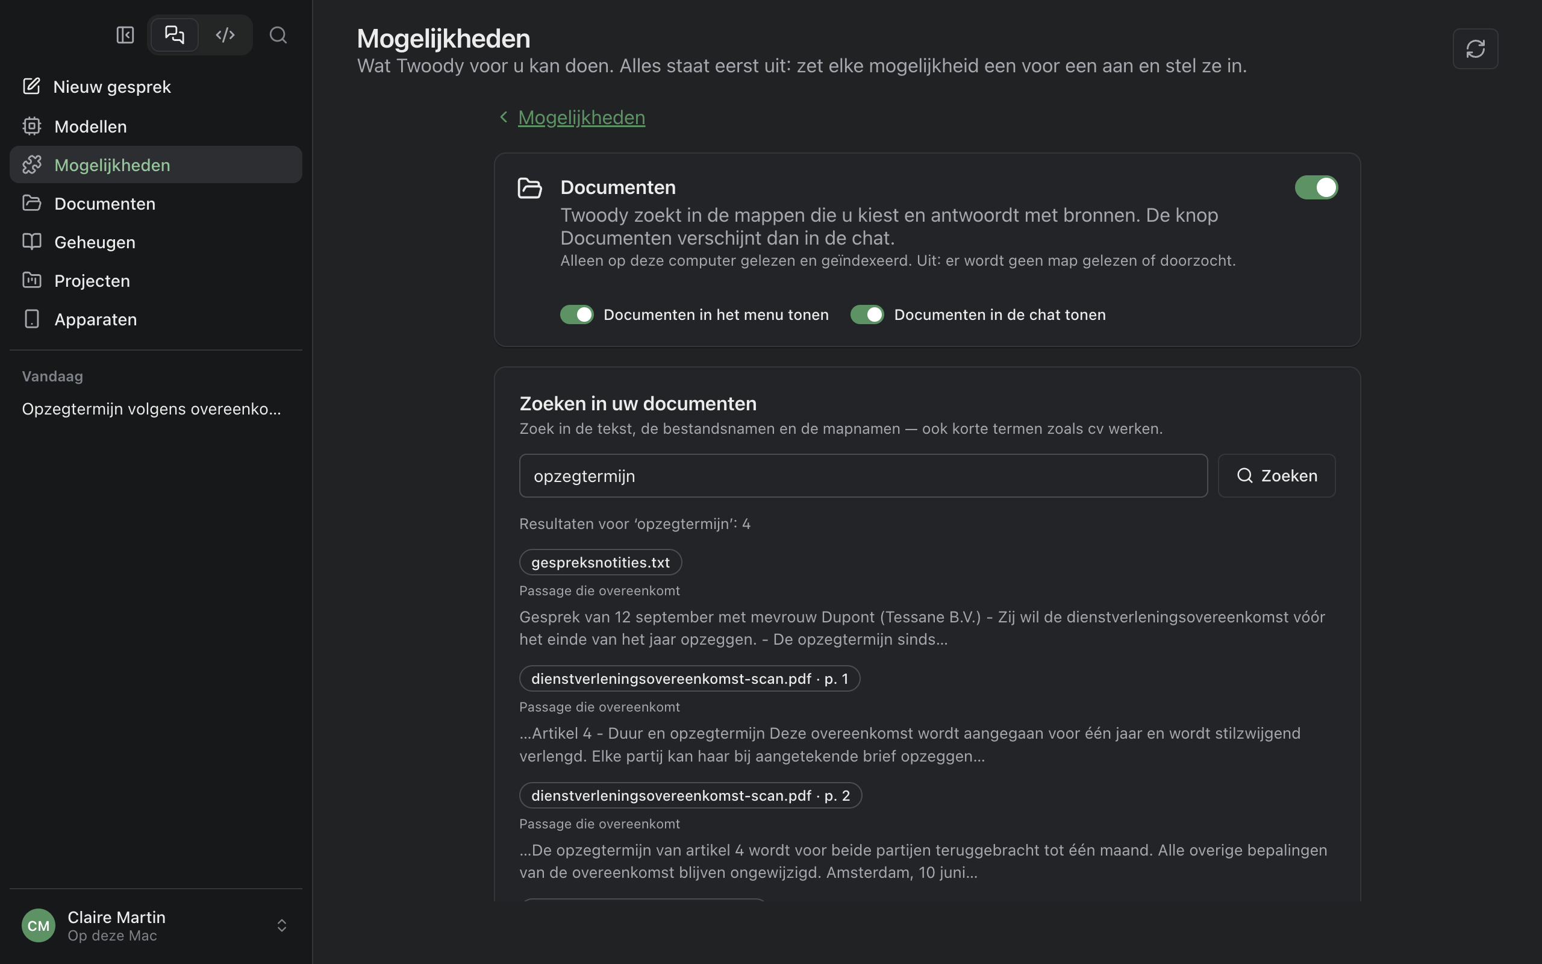The image size is (1542, 964).
Task: Click the CM avatar of Claire Martin
Action: tap(38, 925)
